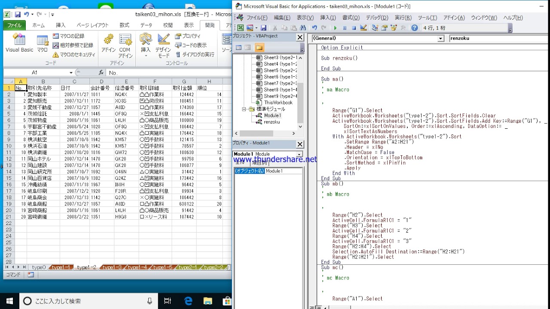The image size is (550, 309).
Task: Run the macro with the green play button
Action: click(335, 28)
